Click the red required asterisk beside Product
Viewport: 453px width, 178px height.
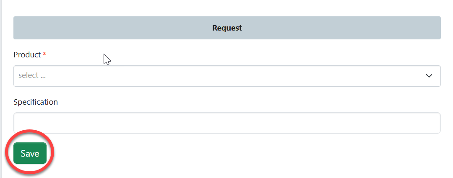(x=44, y=55)
